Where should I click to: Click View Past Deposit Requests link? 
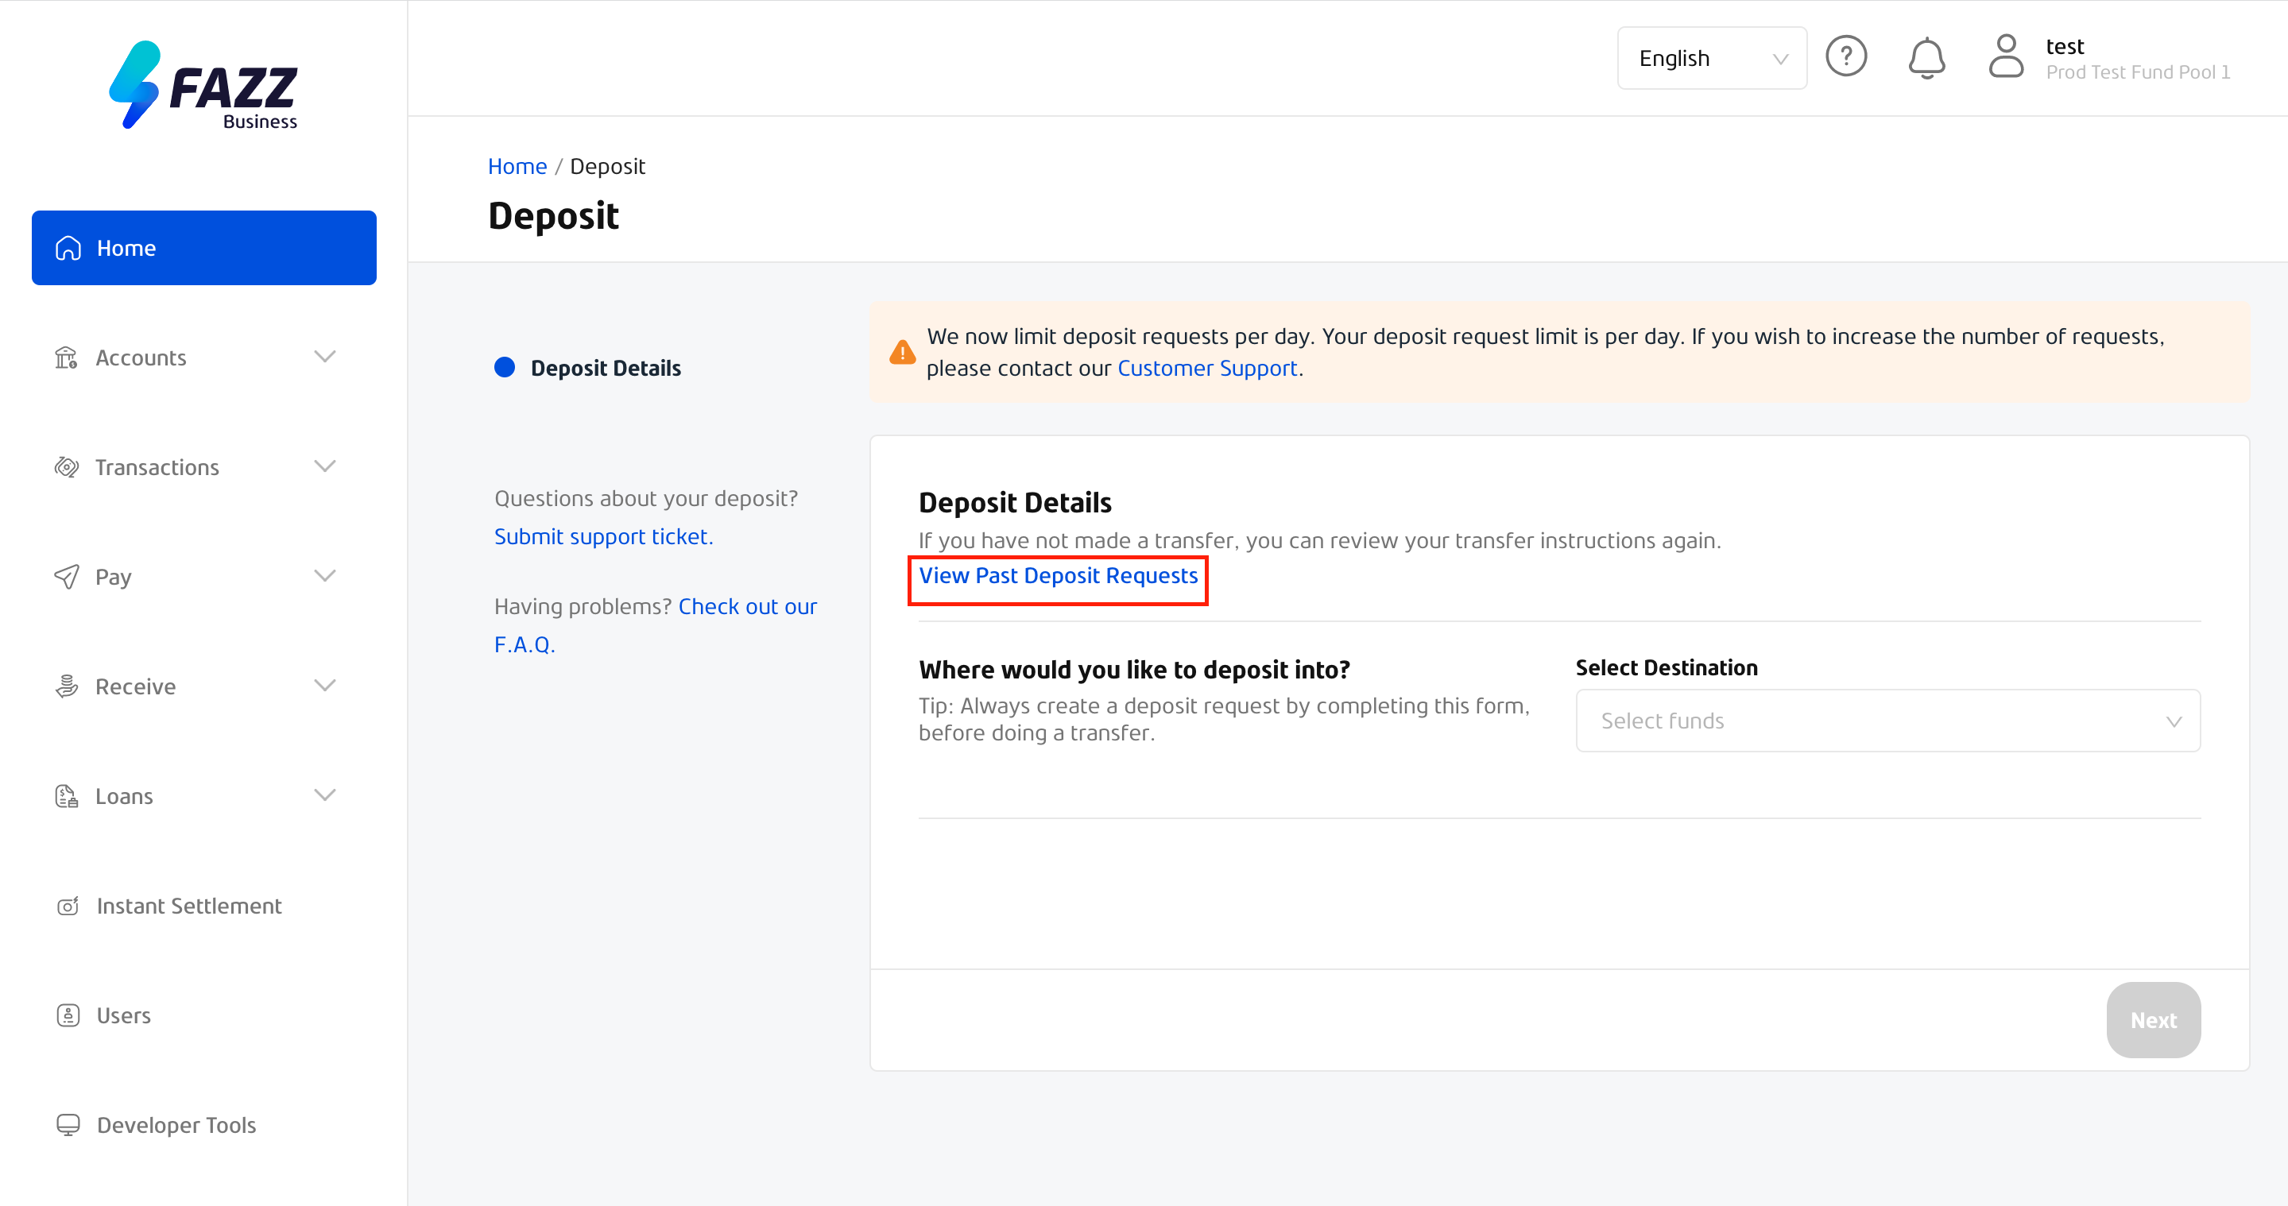1058,575
